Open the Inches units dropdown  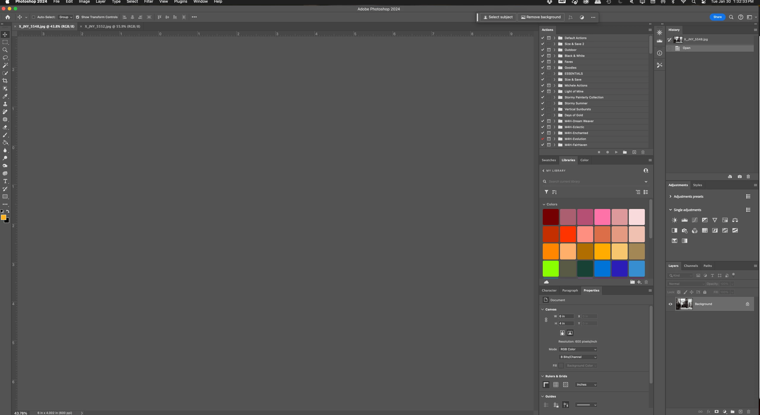tap(586, 385)
